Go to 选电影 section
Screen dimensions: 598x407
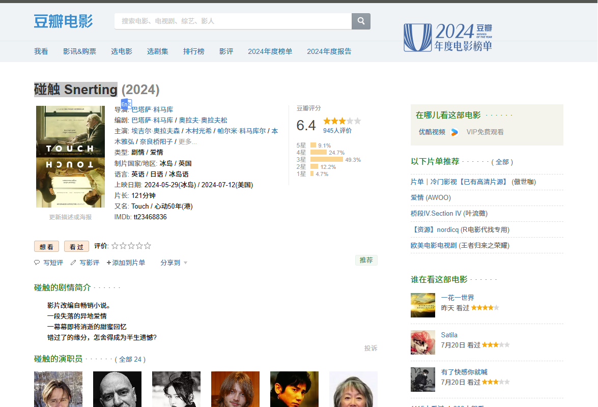[122, 51]
